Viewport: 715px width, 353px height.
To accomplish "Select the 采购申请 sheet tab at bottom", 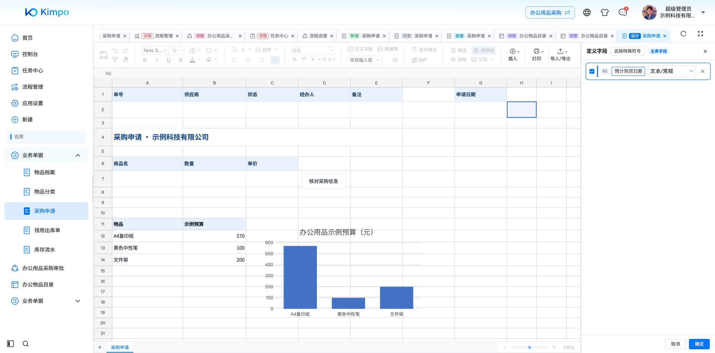I will [120, 347].
